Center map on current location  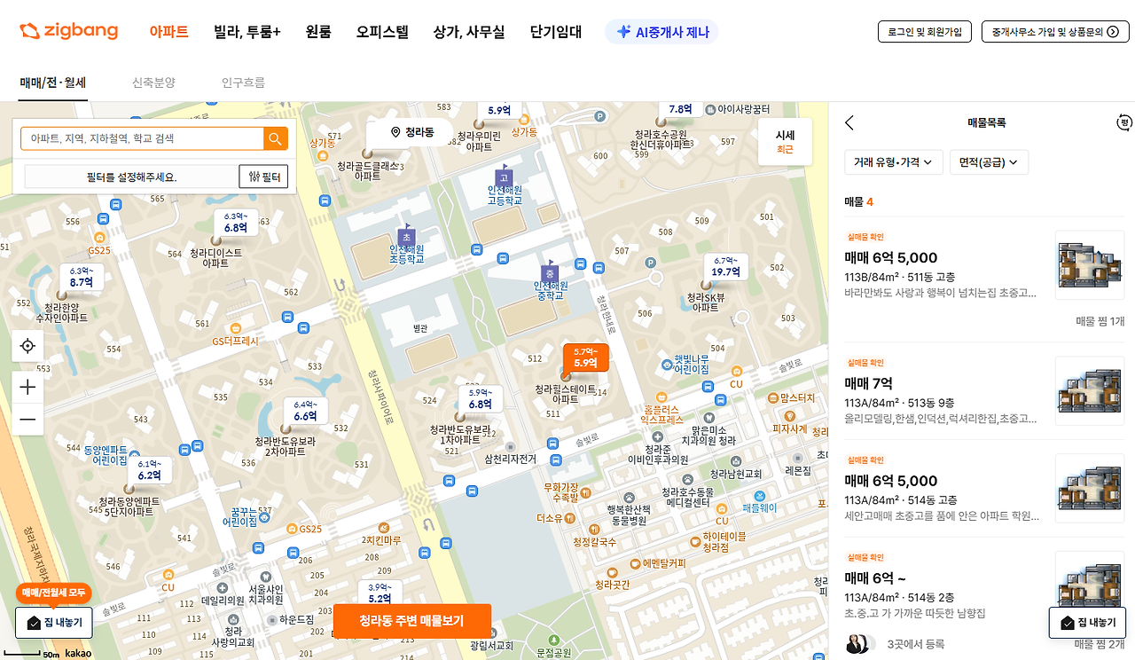pos(27,346)
